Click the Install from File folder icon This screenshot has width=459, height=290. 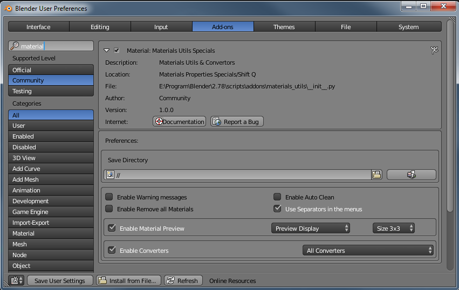102,280
